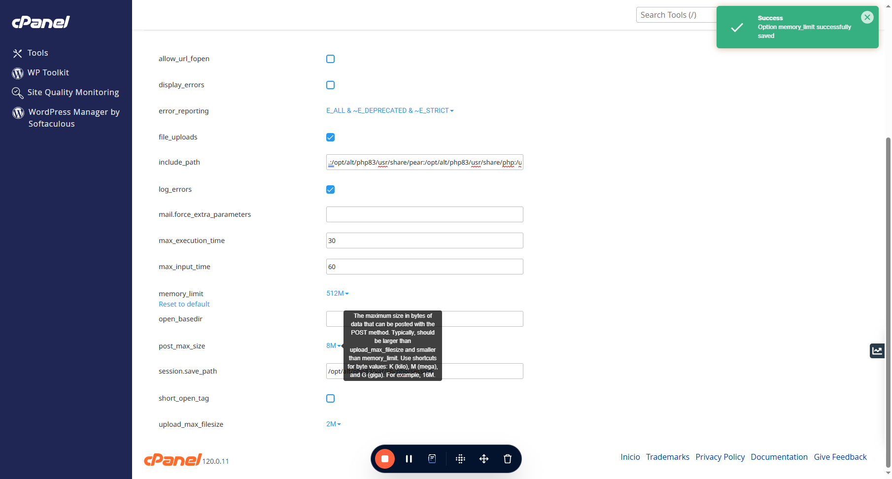Enable the display_errors checkbox
Screen dimensions: 892x479
(330, 85)
